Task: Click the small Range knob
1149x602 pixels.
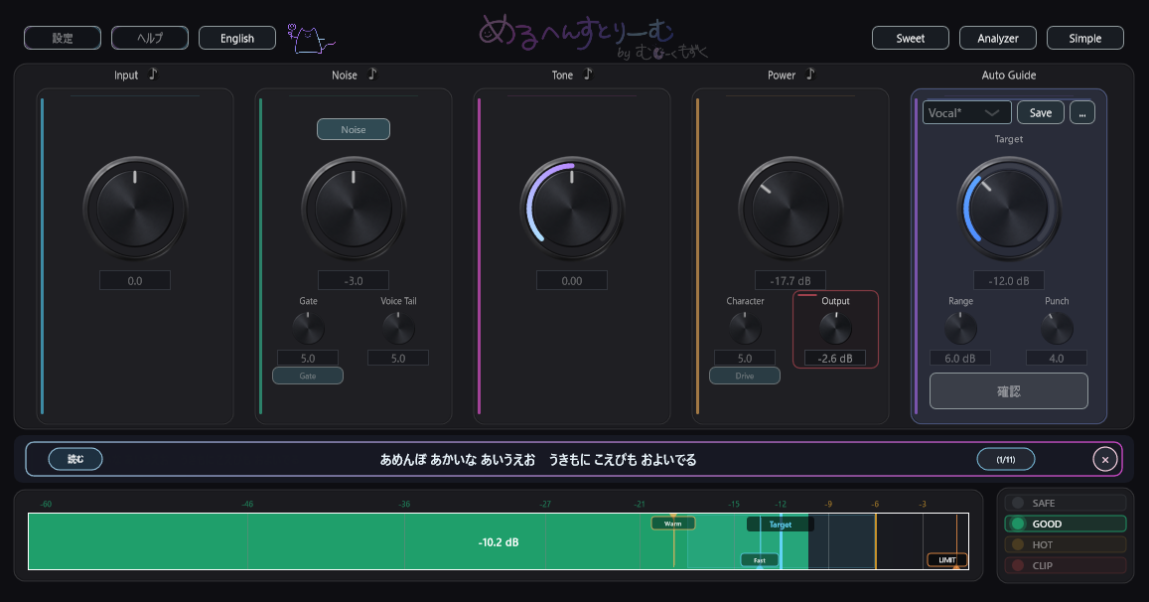Action: (x=960, y=329)
